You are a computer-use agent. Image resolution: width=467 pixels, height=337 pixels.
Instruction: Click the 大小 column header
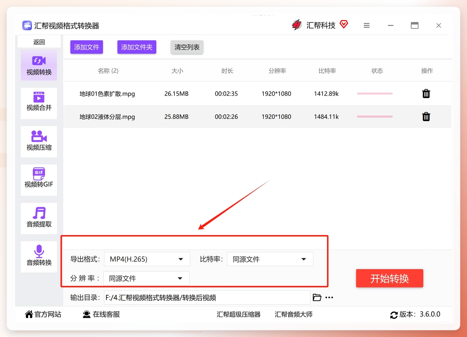pyautogui.click(x=177, y=71)
